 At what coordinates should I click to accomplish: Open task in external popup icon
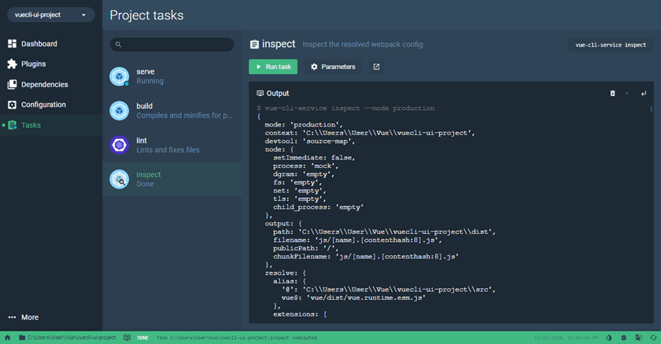[x=376, y=67]
